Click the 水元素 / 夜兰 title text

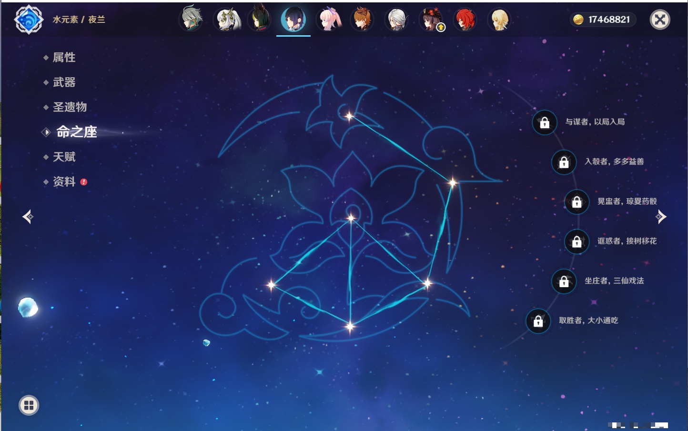79,20
